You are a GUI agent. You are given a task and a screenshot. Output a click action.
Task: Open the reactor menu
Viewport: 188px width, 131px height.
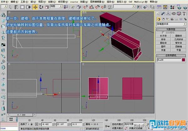pyautogui.click(x=74, y=2)
